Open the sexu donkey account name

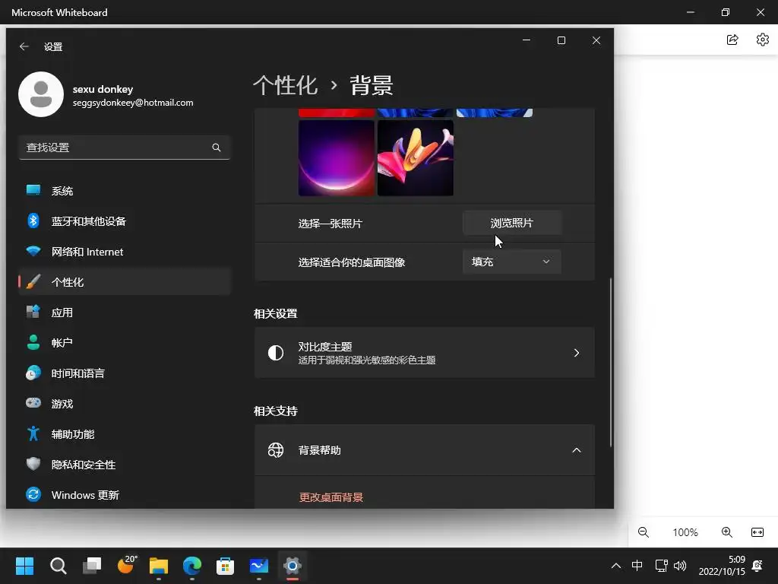click(103, 90)
